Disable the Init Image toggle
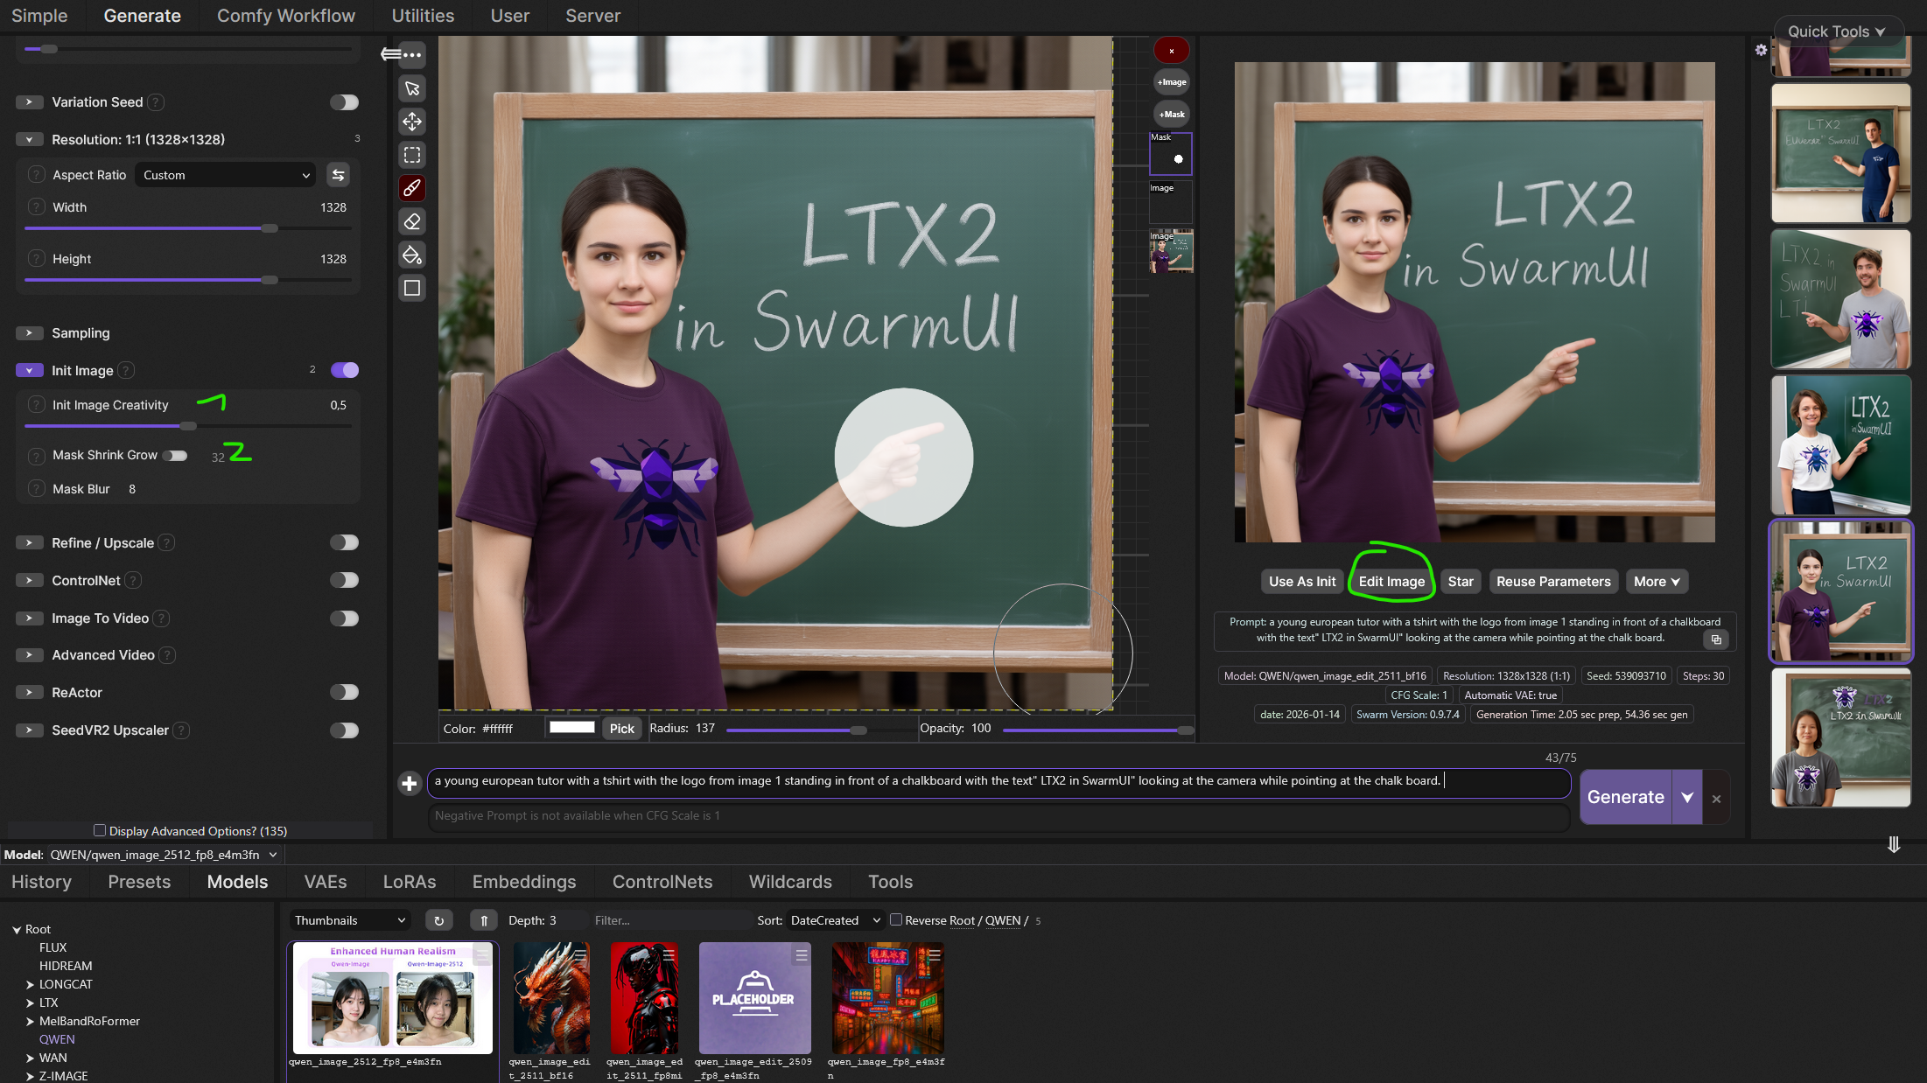1927x1083 pixels. pos(345,370)
